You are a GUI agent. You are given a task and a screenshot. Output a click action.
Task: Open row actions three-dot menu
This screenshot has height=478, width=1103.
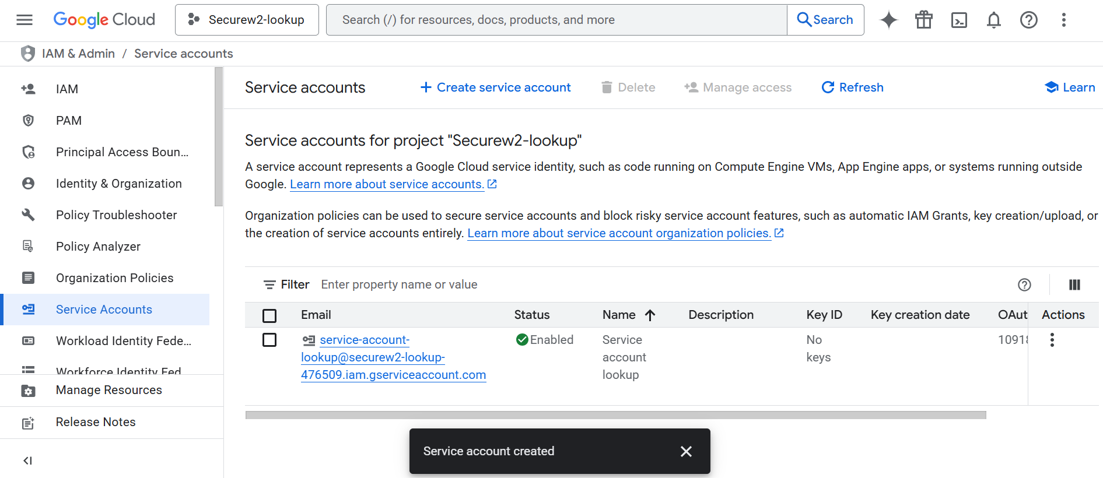1052,340
